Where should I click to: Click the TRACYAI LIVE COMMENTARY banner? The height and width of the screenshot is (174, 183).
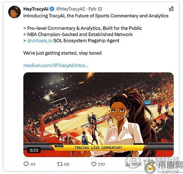[98, 147]
